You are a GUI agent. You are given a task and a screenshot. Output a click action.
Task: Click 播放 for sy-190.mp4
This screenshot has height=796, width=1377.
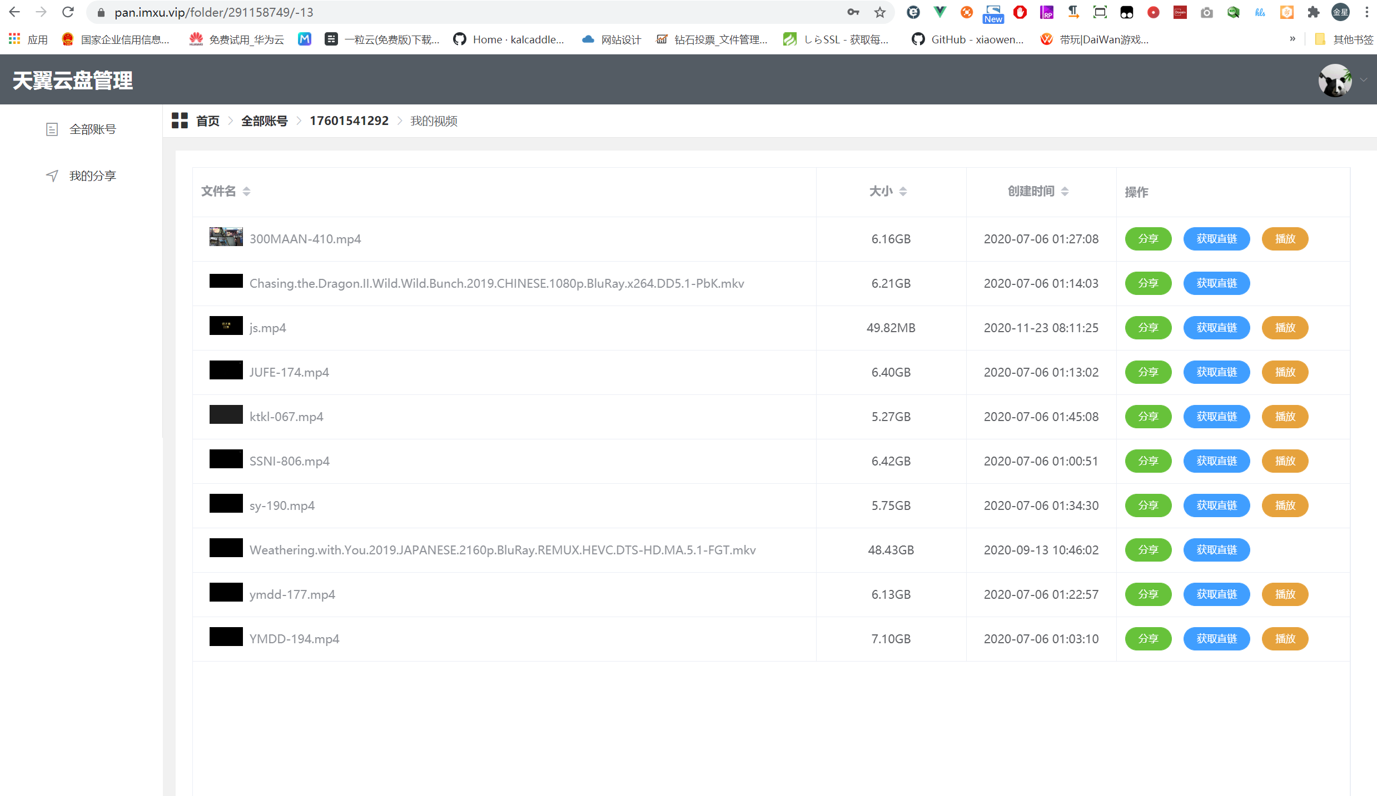(1285, 505)
